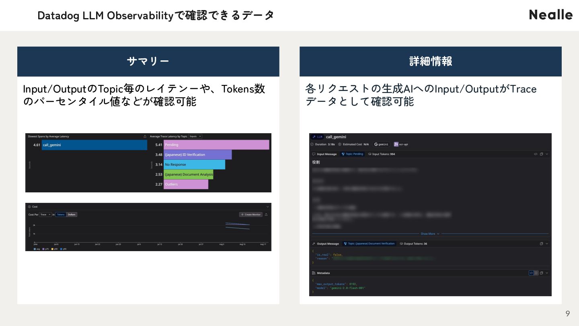579x326 pixels.
Task: Click the cost trend lines in chart
Action: point(238,225)
